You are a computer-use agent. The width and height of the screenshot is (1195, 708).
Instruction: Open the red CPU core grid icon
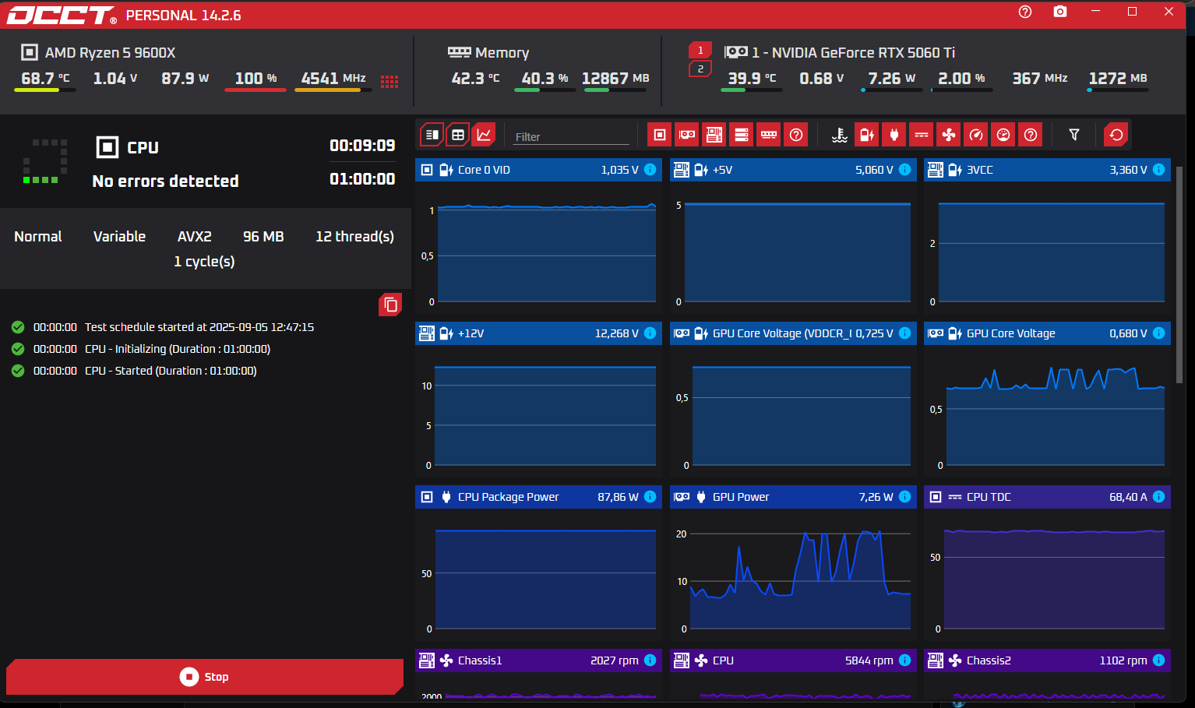(390, 81)
